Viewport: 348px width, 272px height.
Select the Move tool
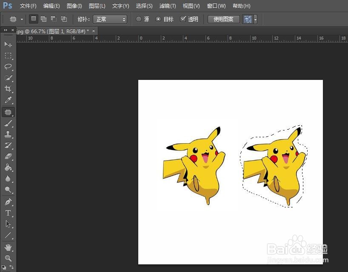point(8,44)
